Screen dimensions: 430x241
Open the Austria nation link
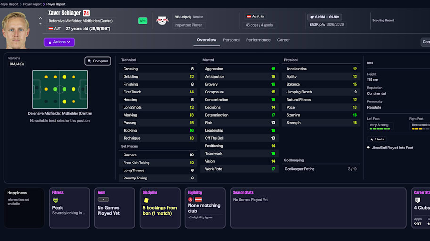click(x=256, y=16)
